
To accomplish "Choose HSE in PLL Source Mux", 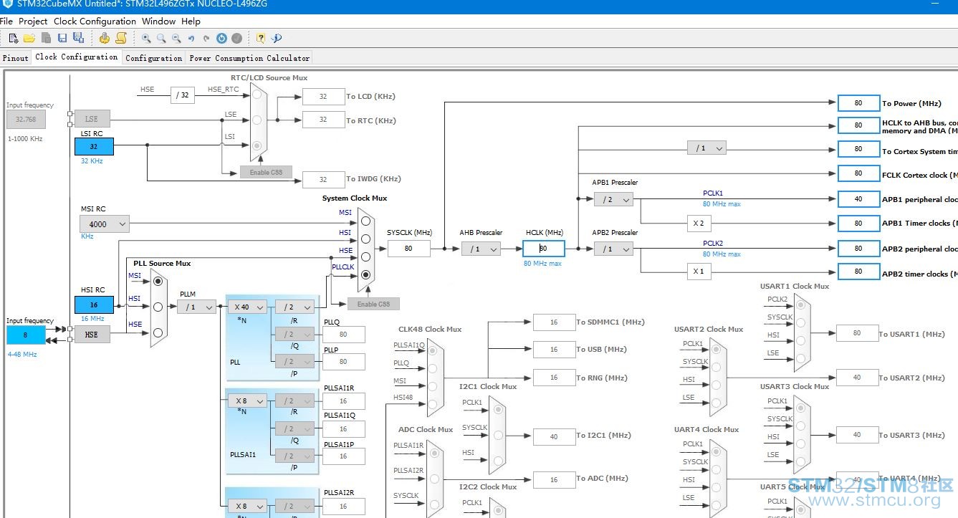I will coord(158,332).
